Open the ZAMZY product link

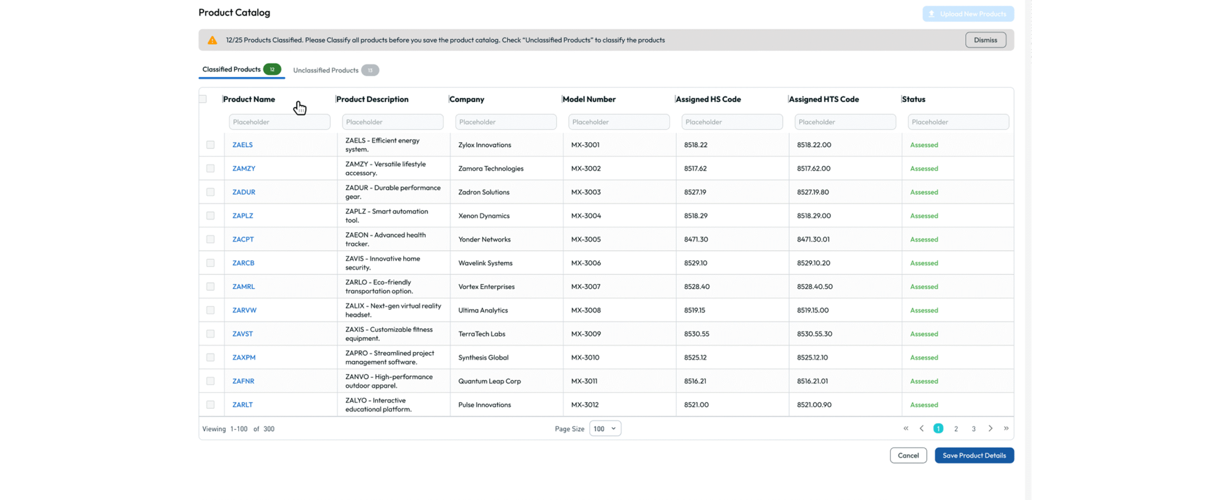coord(244,169)
